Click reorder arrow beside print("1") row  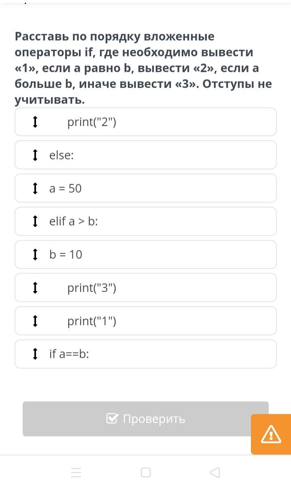(35, 321)
